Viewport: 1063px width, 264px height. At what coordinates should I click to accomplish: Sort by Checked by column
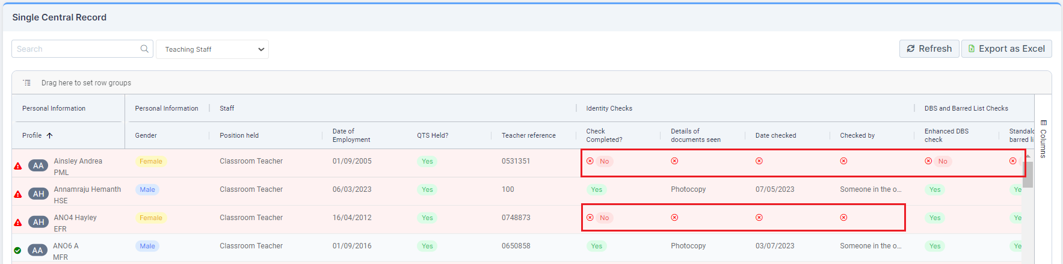pyautogui.click(x=857, y=135)
